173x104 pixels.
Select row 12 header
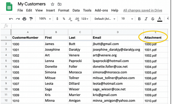point(6,100)
